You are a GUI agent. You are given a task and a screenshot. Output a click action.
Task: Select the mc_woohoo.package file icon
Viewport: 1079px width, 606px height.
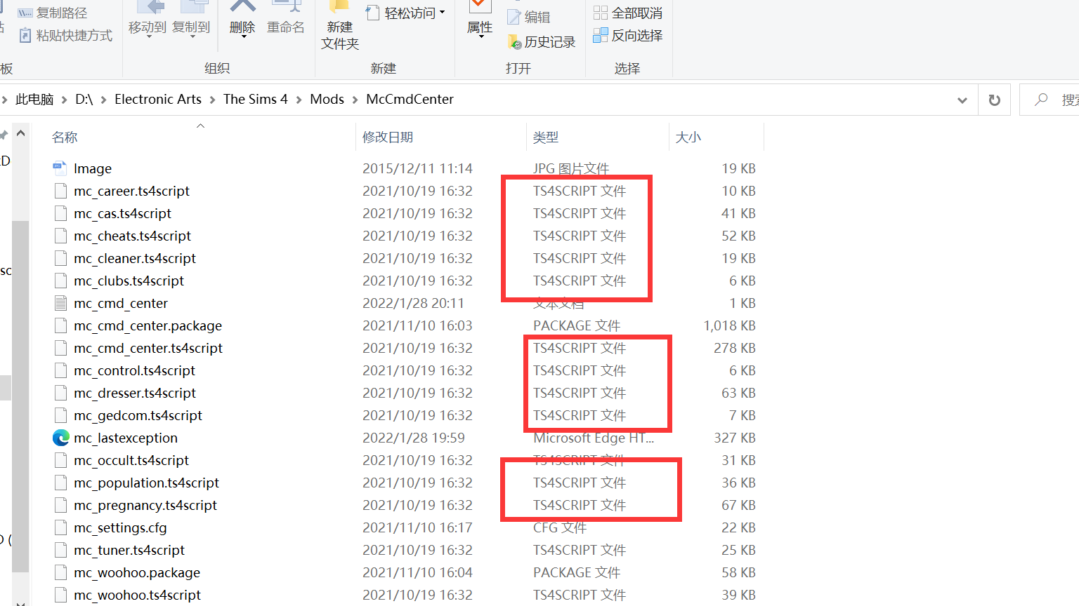pyautogui.click(x=60, y=572)
